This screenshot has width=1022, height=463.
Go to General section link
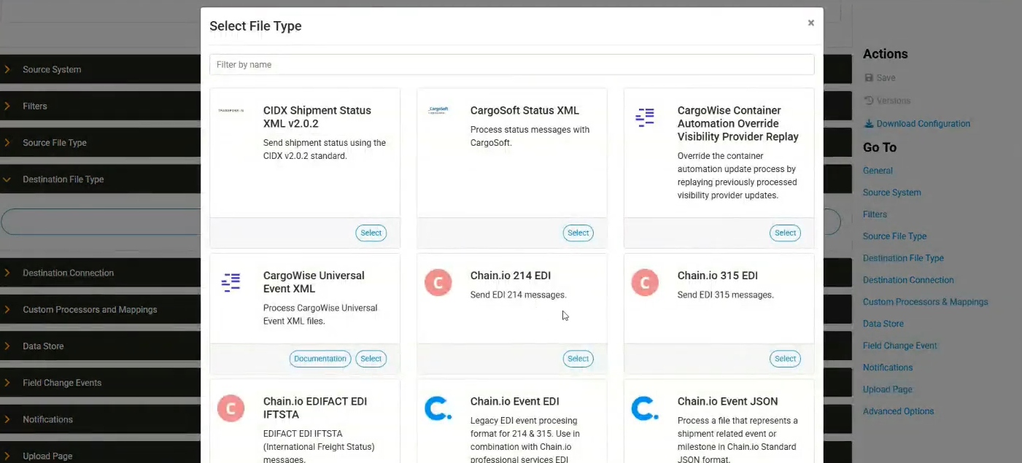pos(878,171)
